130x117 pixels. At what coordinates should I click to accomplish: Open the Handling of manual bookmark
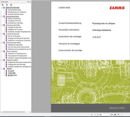pyautogui.click(x=14, y=21)
